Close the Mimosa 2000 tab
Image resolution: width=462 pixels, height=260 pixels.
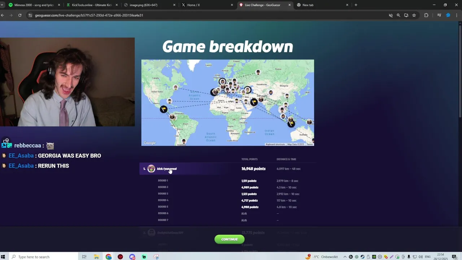[x=59, y=5]
